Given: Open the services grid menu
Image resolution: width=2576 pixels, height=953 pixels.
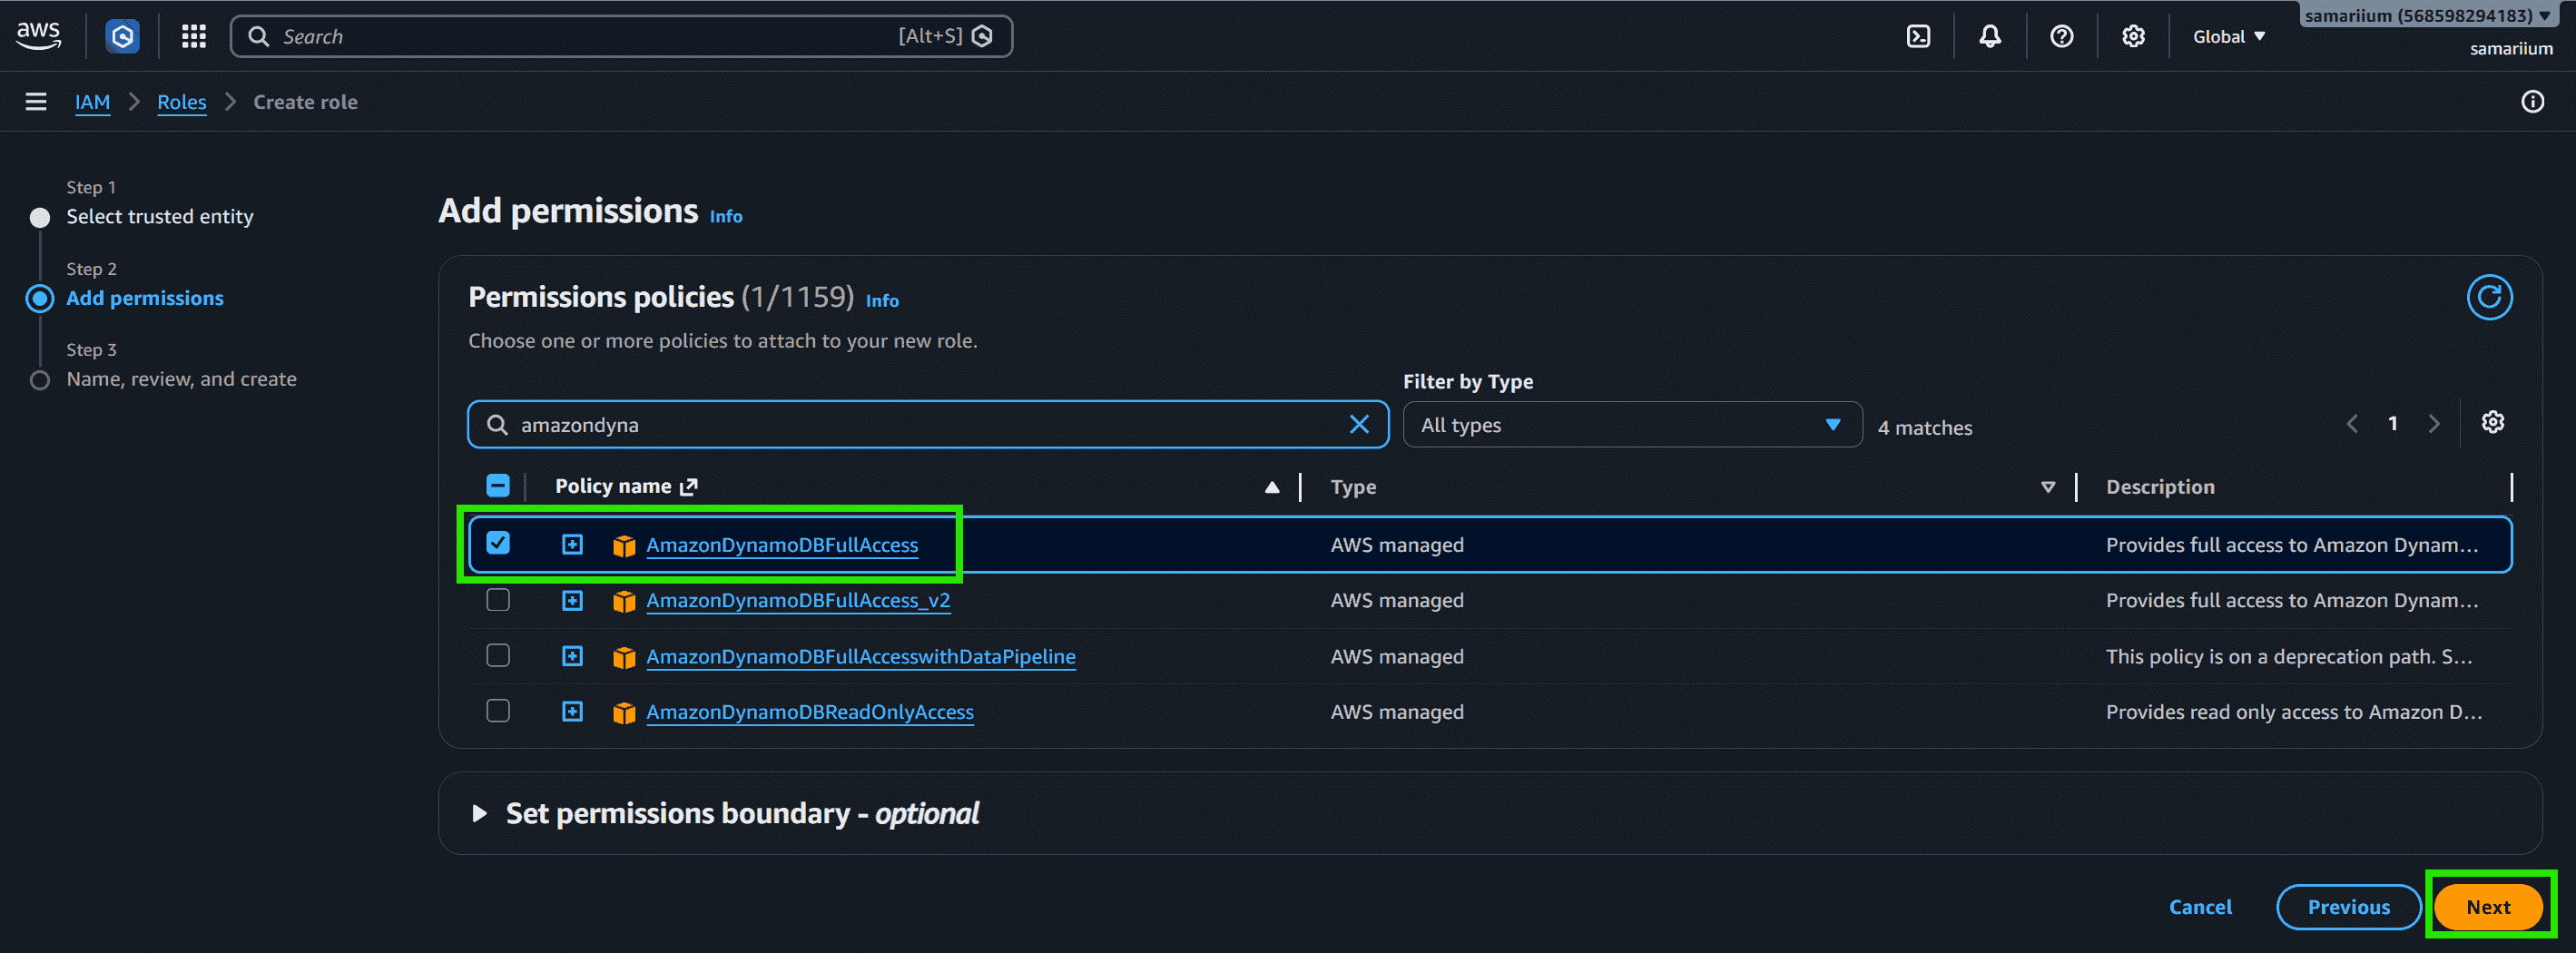Looking at the screenshot, I should (x=194, y=37).
